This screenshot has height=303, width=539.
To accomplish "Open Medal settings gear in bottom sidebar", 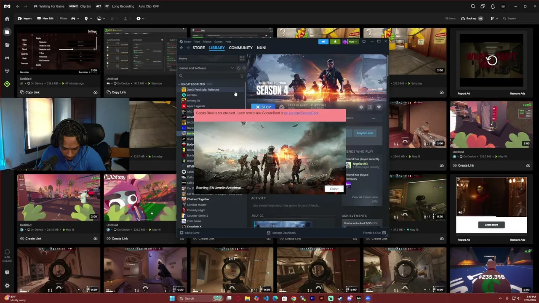I will (x=7, y=285).
